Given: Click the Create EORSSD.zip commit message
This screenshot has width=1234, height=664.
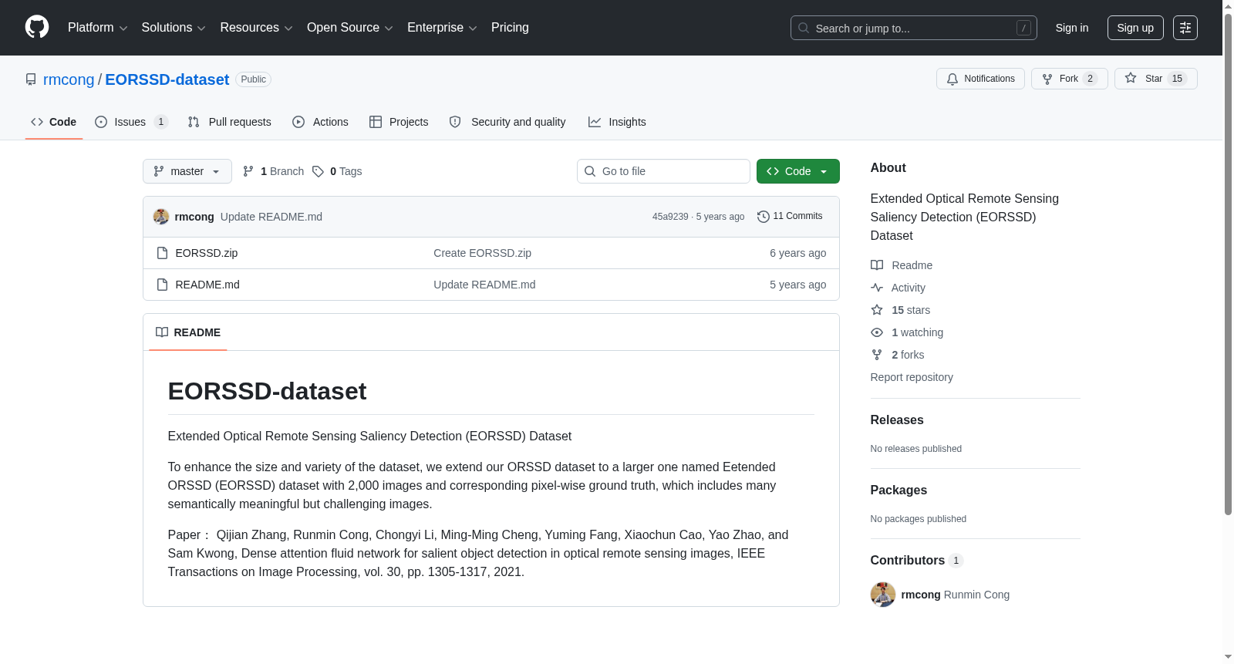Looking at the screenshot, I should click(482, 253).
